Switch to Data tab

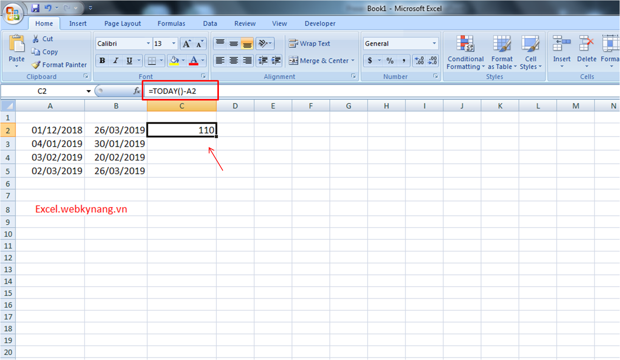[x=210, y=23]
